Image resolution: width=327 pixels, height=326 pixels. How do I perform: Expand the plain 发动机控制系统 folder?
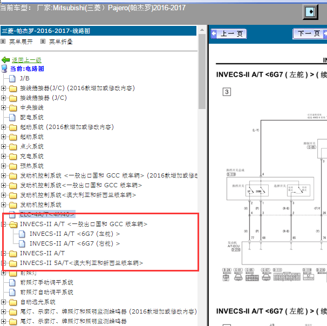[x=3, y=205]
